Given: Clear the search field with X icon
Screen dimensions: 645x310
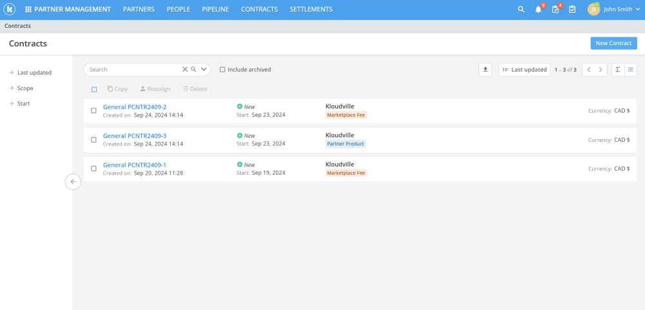Looking at the screenshot, I should [x=185, y=70].
